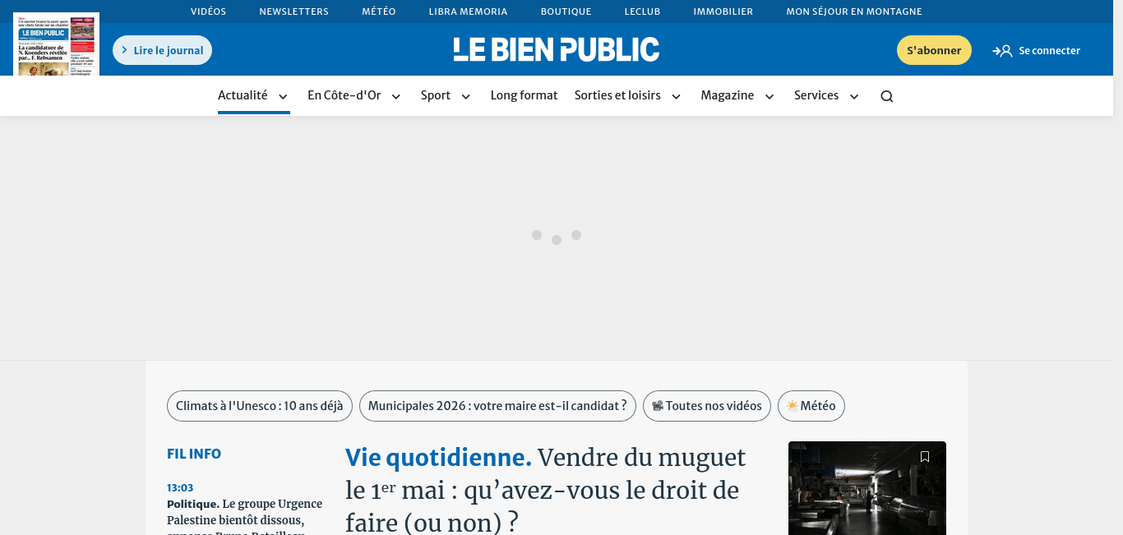Open IMMOBILIER link

point(723,12)
